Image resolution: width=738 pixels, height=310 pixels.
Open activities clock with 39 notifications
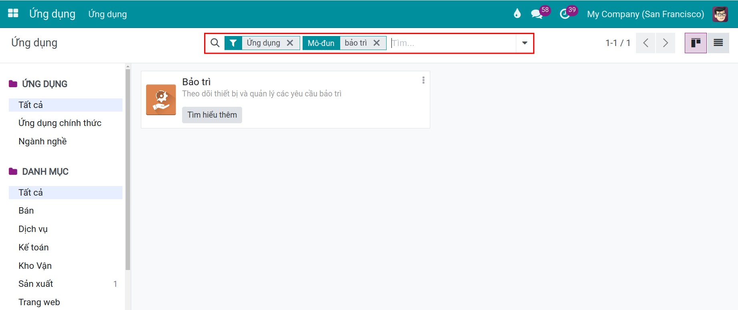pos(568,14)
